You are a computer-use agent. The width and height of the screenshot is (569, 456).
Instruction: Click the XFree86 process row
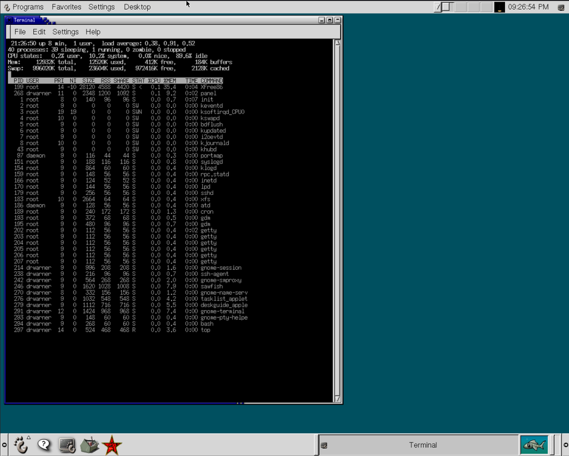click(x=118, y=87)
